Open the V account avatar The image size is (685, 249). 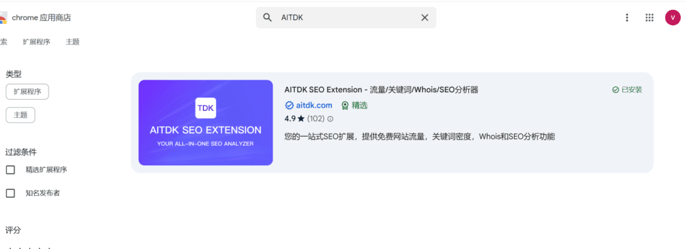(673, 17)
